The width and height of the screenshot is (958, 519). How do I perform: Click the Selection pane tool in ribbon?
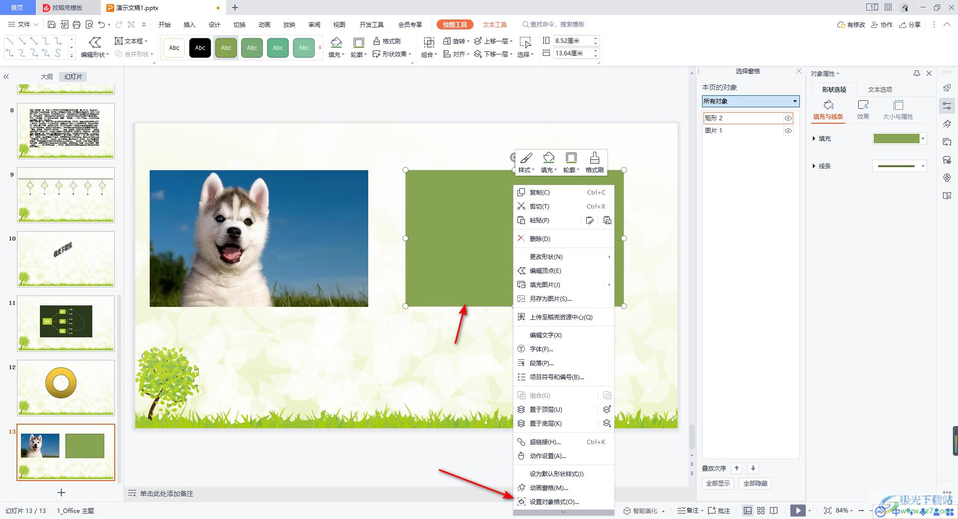pos(525,47)
